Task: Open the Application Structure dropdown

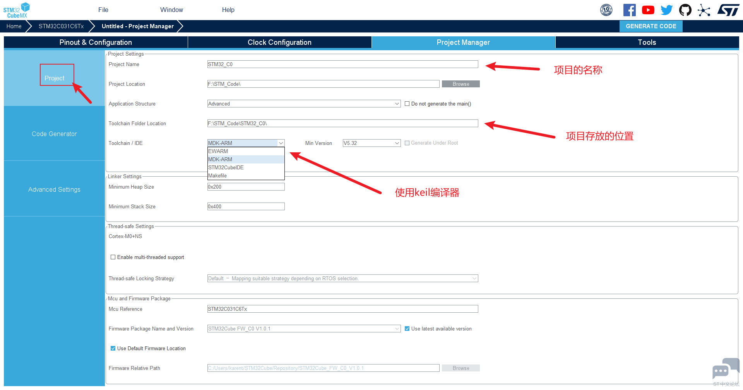Action: [304, 104]
